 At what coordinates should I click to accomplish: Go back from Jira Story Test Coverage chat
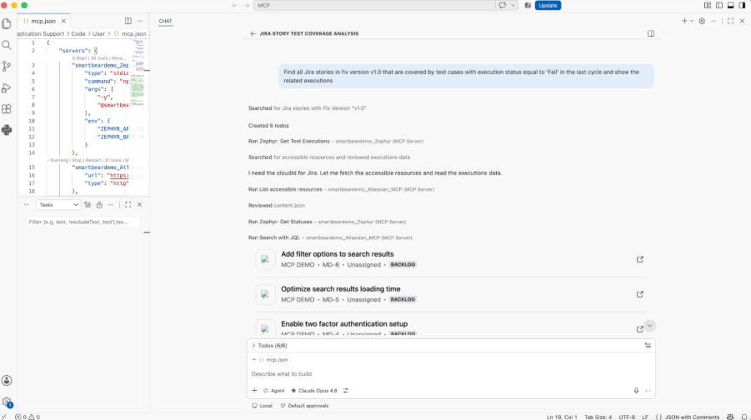[x=253, y=33]
